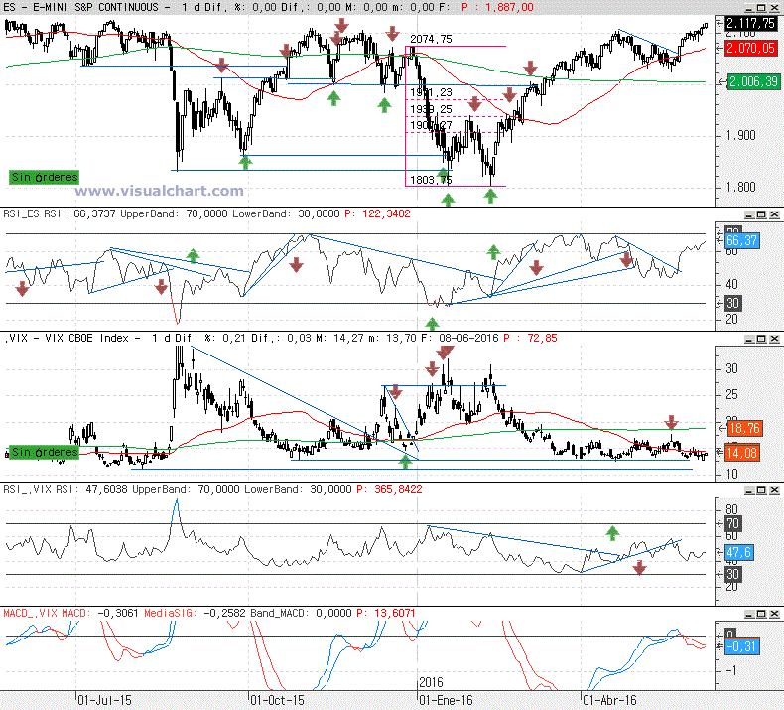784x710 pixels.
Task: Minimize the VIX CBOE Index pane
Action: tap(748, 339)
